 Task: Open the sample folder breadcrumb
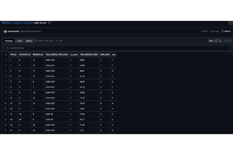[17, 23]
